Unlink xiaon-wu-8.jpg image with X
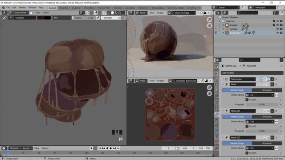 (209, 13)
